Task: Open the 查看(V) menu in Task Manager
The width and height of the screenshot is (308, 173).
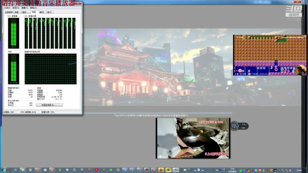Action: (x=24, y=8)
